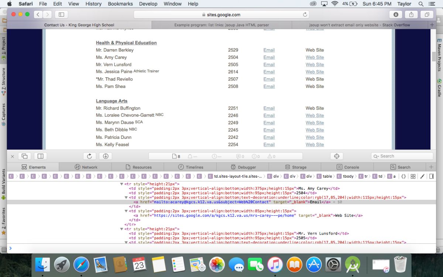Open the Search tab in the inspector
The width and height of the screenshot is (443, 277).
[x=400, y=167]
